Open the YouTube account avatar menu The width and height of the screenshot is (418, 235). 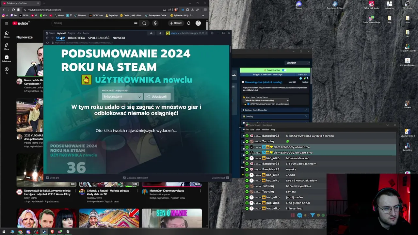tap(198, 23)
